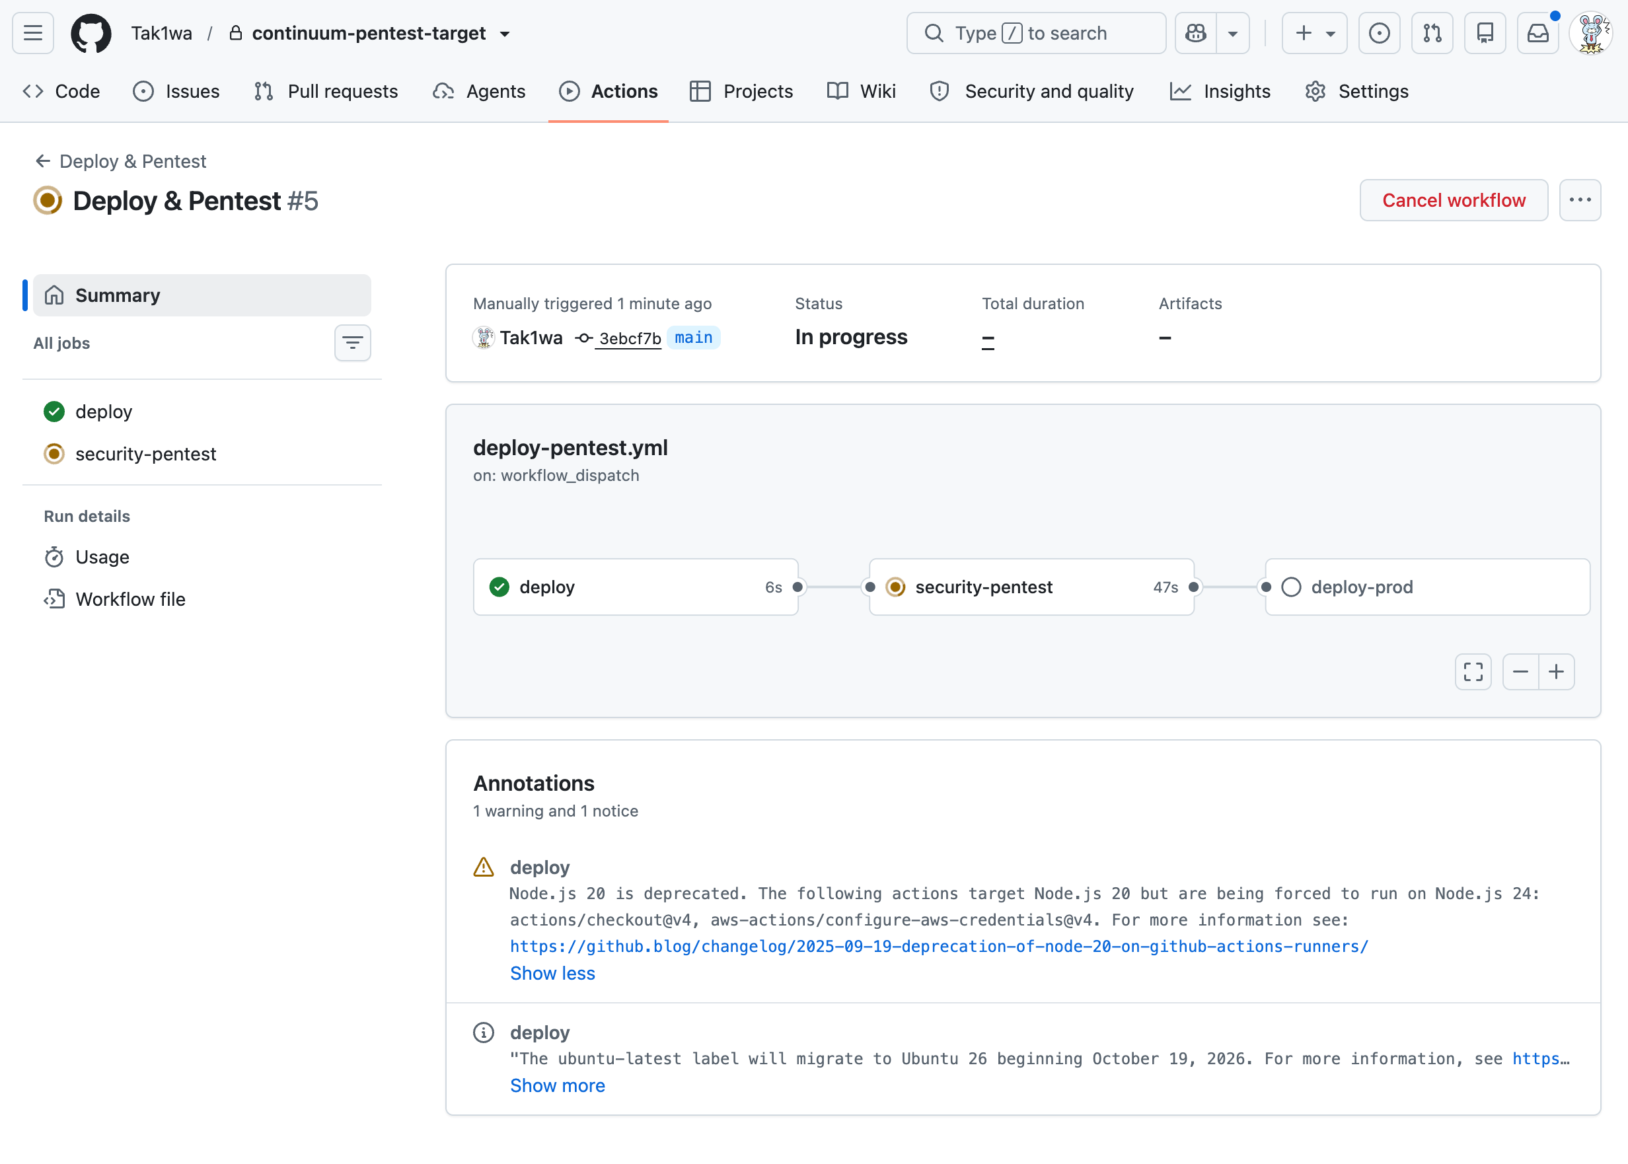Screen dimensions: 1628x1164
Task: Open the Copilot dropdown arrow
Action: click(x=1233, y=33)
